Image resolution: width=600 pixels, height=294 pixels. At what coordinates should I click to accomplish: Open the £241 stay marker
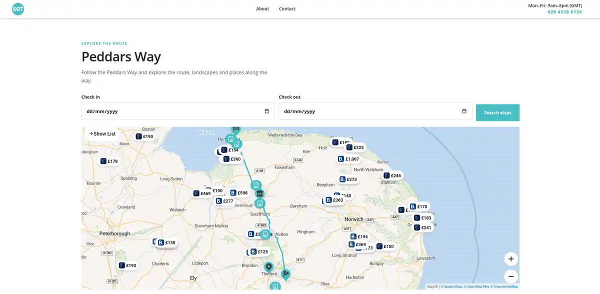tap(422, 227)
